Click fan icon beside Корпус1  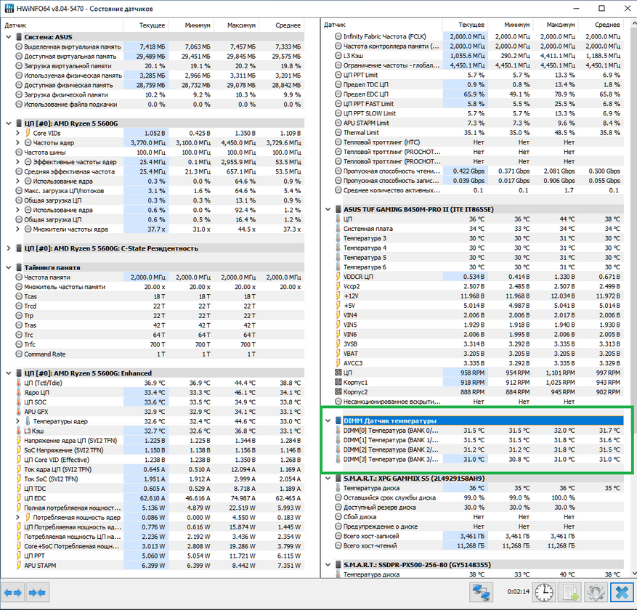point(338,382)
